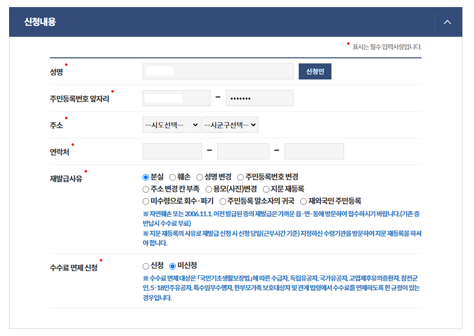This screenshot has height=336, width=474.
Task: Click the 연락처 label
Action: pos(59,152)
